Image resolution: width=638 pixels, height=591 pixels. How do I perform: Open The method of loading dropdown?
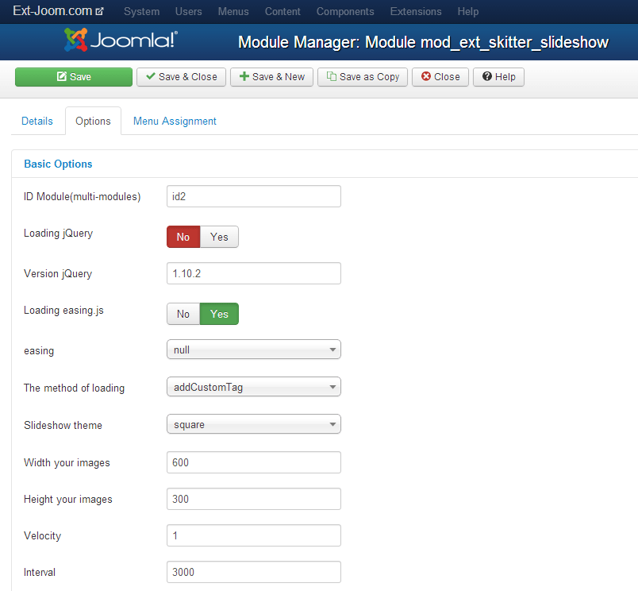[254, 387]
